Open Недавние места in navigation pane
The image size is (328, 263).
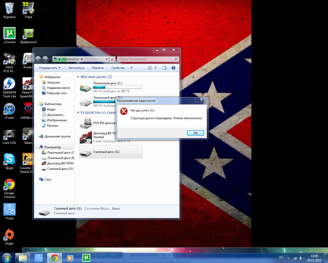click(58, 88)
